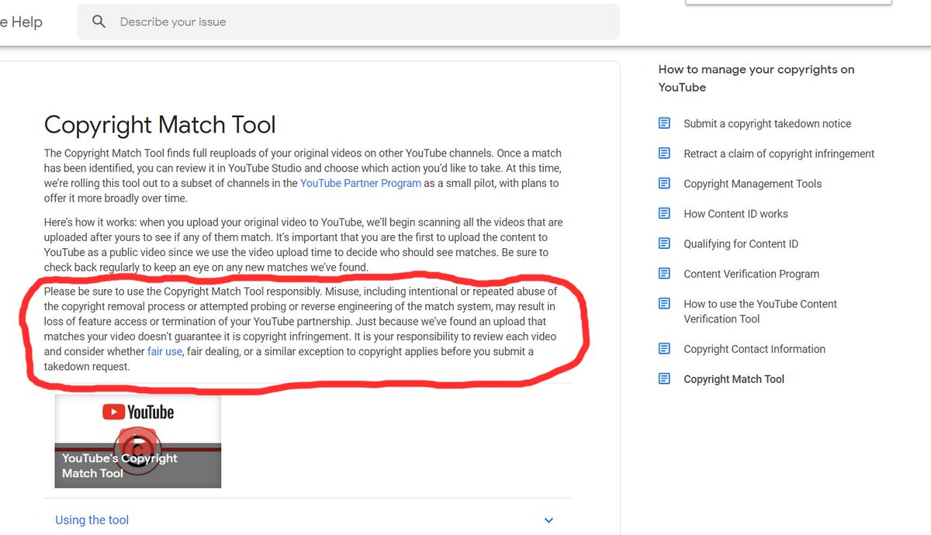Click document icon beside Submit a copyright takedown notice
The height and width of the screenshot is (535, 931).
(664, 123)
